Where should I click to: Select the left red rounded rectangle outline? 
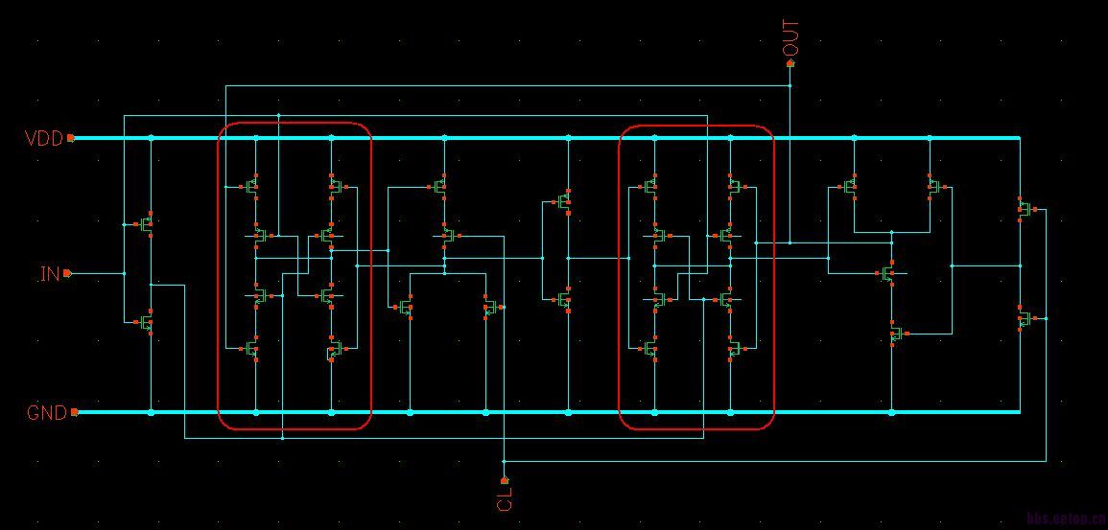[294, 276]
